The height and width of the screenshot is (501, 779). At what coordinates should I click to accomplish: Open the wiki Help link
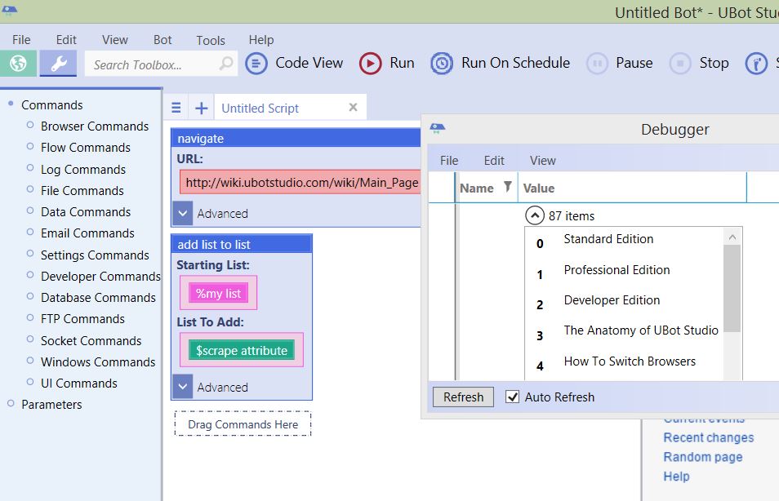point(676,477)
